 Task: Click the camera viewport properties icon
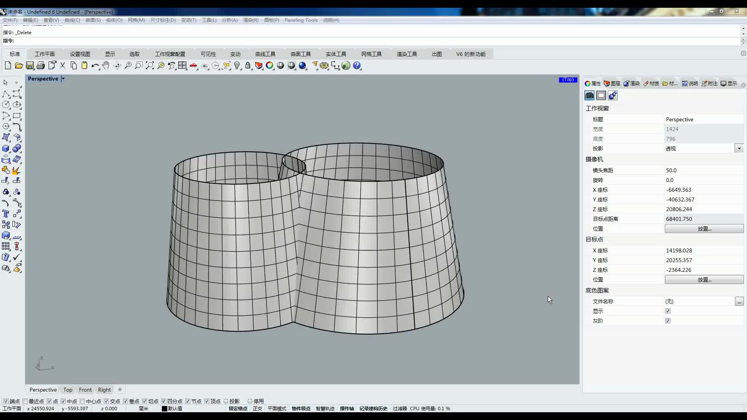click(589, 95)
